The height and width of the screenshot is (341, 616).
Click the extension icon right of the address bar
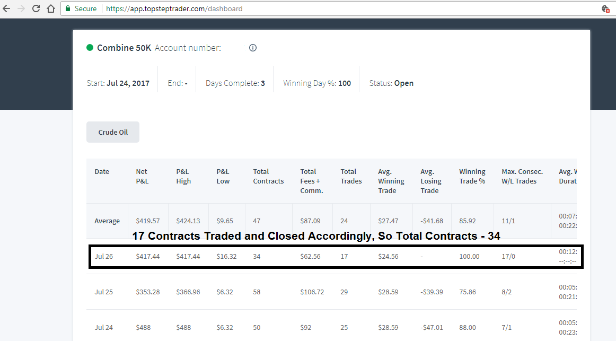[605, 8]
